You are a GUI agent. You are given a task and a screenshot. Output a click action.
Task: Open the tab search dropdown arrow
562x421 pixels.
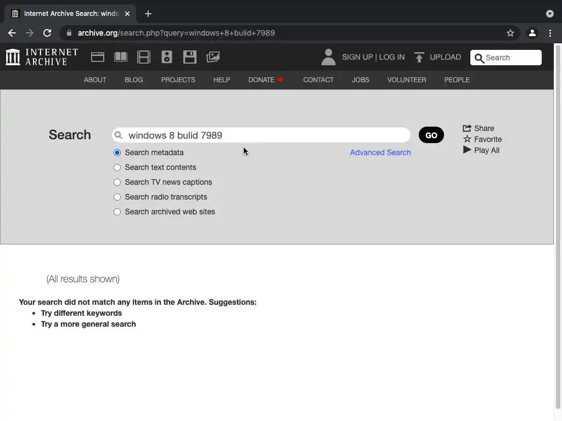[x=550, y=14]
